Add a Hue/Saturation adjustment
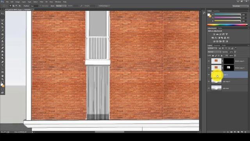The height and width of the screenshot is (141, 250). 212,38
